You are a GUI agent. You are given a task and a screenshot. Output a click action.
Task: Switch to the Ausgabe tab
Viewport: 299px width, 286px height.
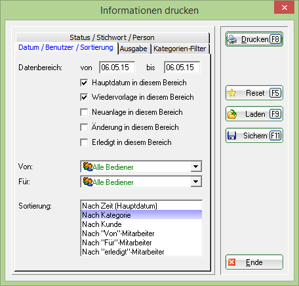(x=133, y=49)
